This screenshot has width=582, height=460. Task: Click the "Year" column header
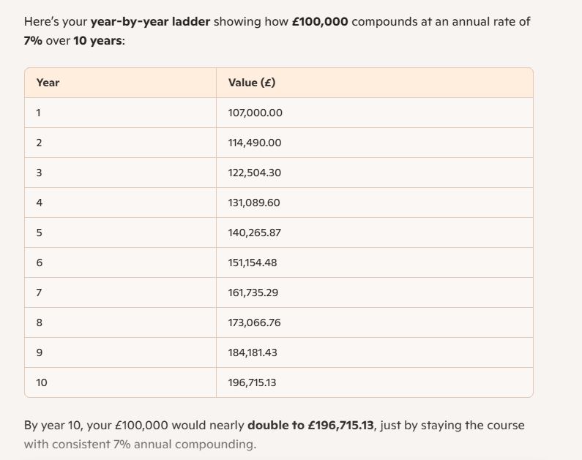[x=48, y=83]
